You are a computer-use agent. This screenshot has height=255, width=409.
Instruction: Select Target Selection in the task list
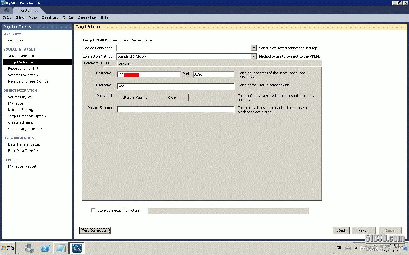coord(37,62)
